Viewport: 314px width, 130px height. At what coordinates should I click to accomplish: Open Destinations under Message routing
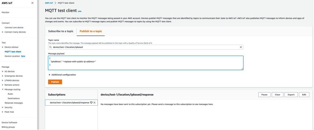[14, 99]
